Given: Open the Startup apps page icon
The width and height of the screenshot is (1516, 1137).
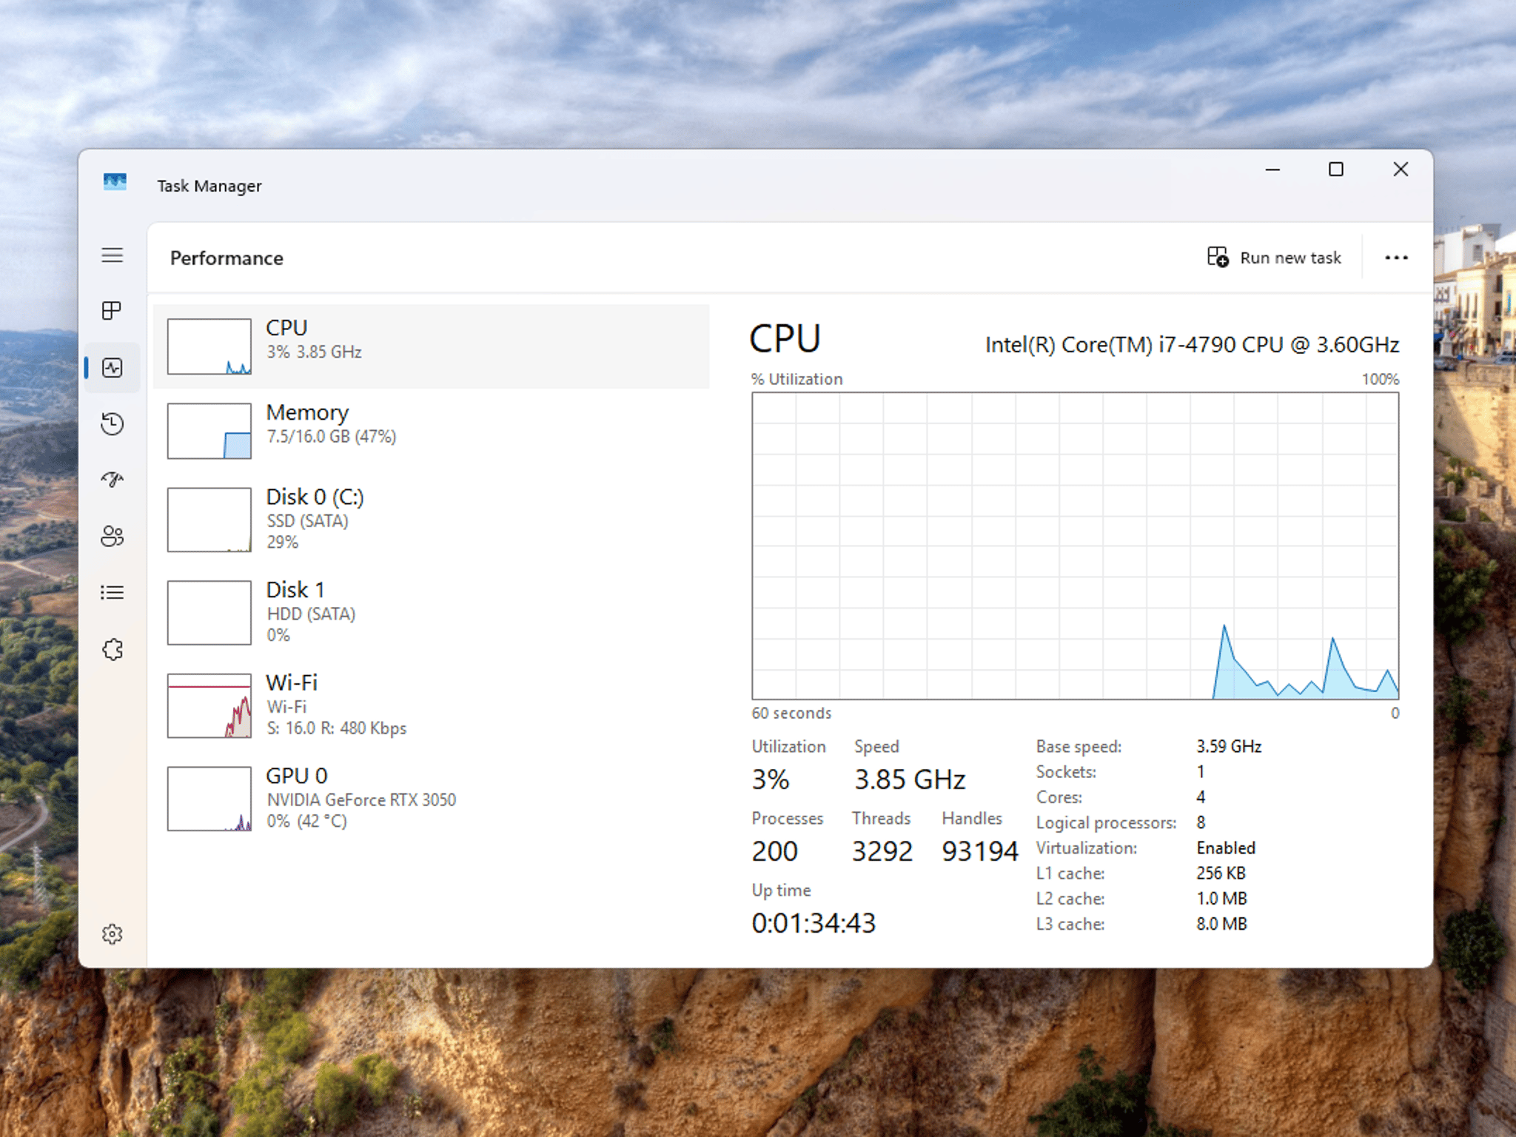Looking at the screenshot, I should 113,480.
